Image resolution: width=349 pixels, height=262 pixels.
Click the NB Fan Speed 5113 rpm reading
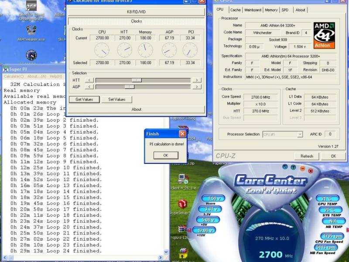point(326,247)
